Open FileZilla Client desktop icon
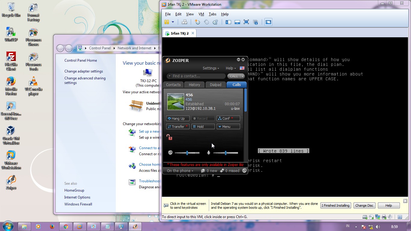This screenshot has height=231, width=411. coord(11,61)
